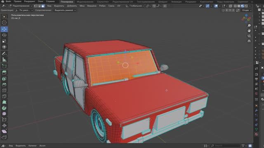Open the Файл menu
Viewport: 264px width, 148px height.
8,1
